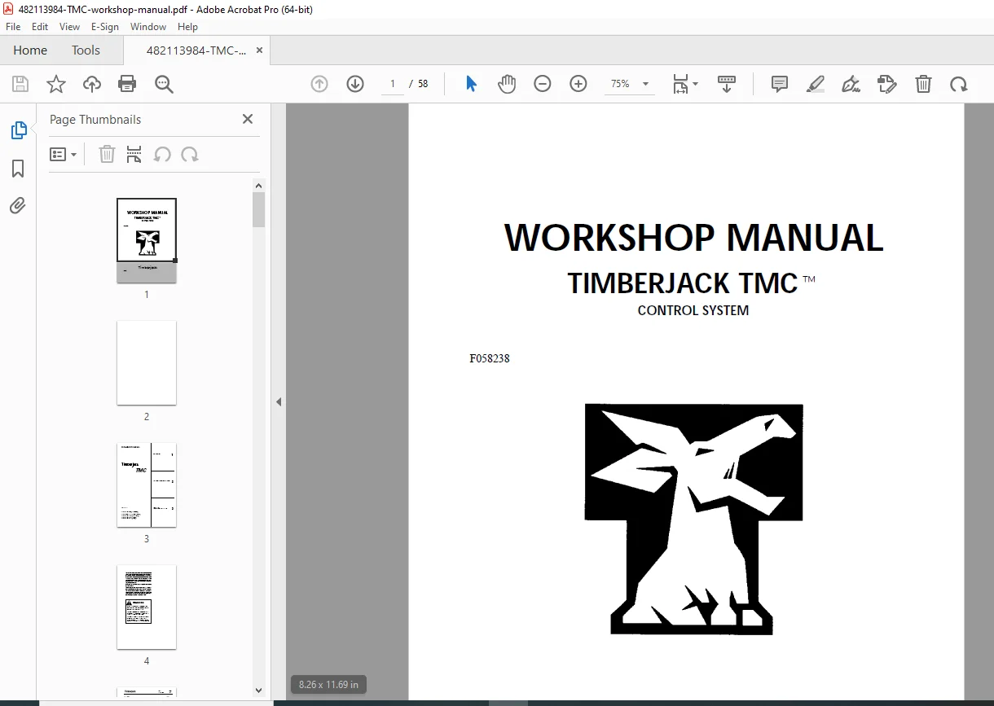Image resolution: width=994 pixels, height=706 pixels.
Task: Go to previous page arrow
Action: point(319,84)
